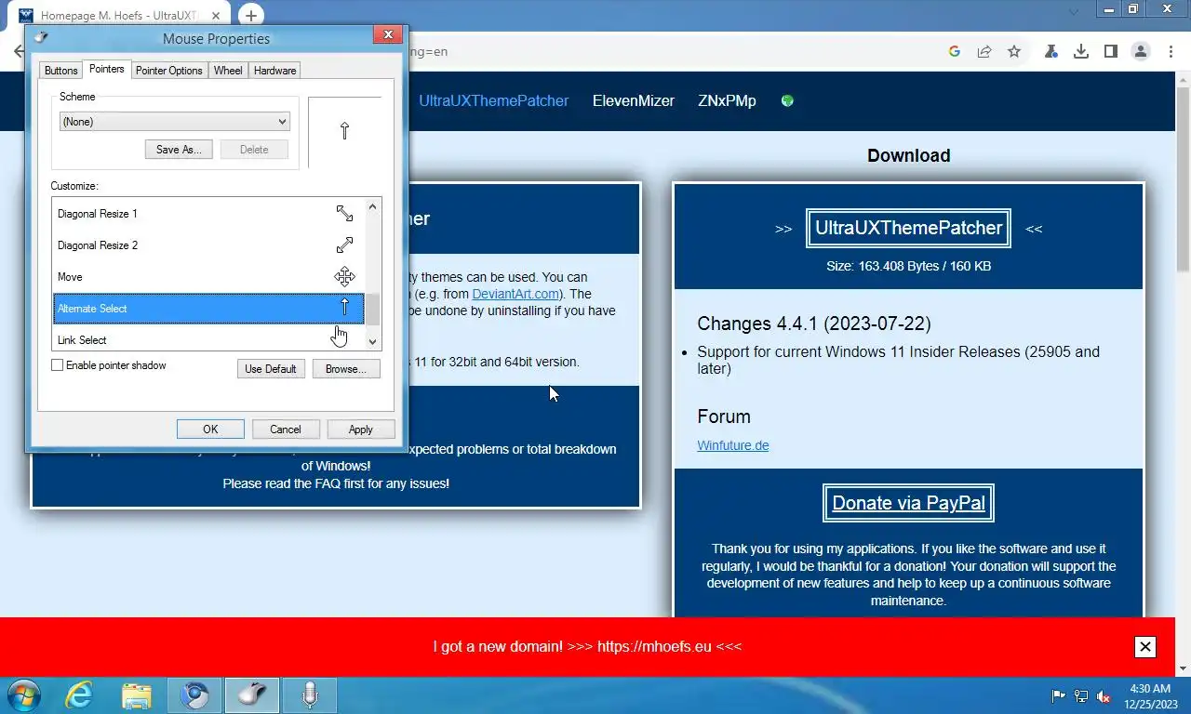The image size is (1191, 714).
Task: Show browser downloads
Action: click(1081, 51)
